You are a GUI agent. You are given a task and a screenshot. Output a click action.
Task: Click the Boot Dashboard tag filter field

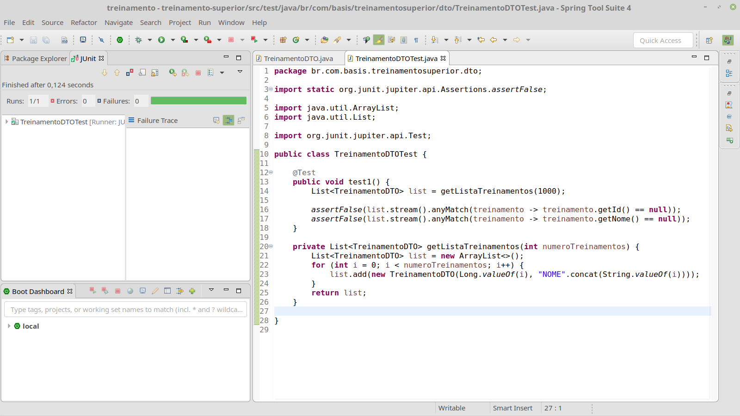[x=126, y=310]
